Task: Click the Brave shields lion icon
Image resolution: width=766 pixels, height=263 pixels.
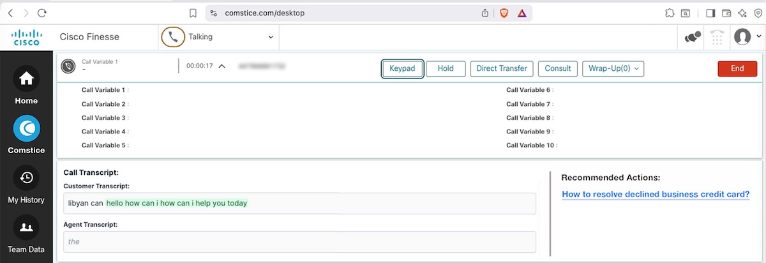Action: point(504,13)
